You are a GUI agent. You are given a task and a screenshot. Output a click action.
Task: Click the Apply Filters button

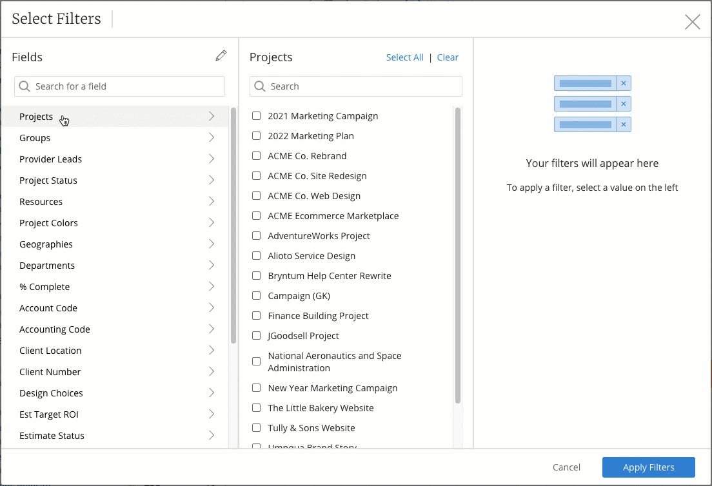click(648, 467)
